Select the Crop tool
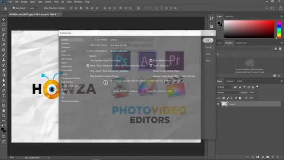This screenshot has height=160, width=284. click(x=4, y=40)
